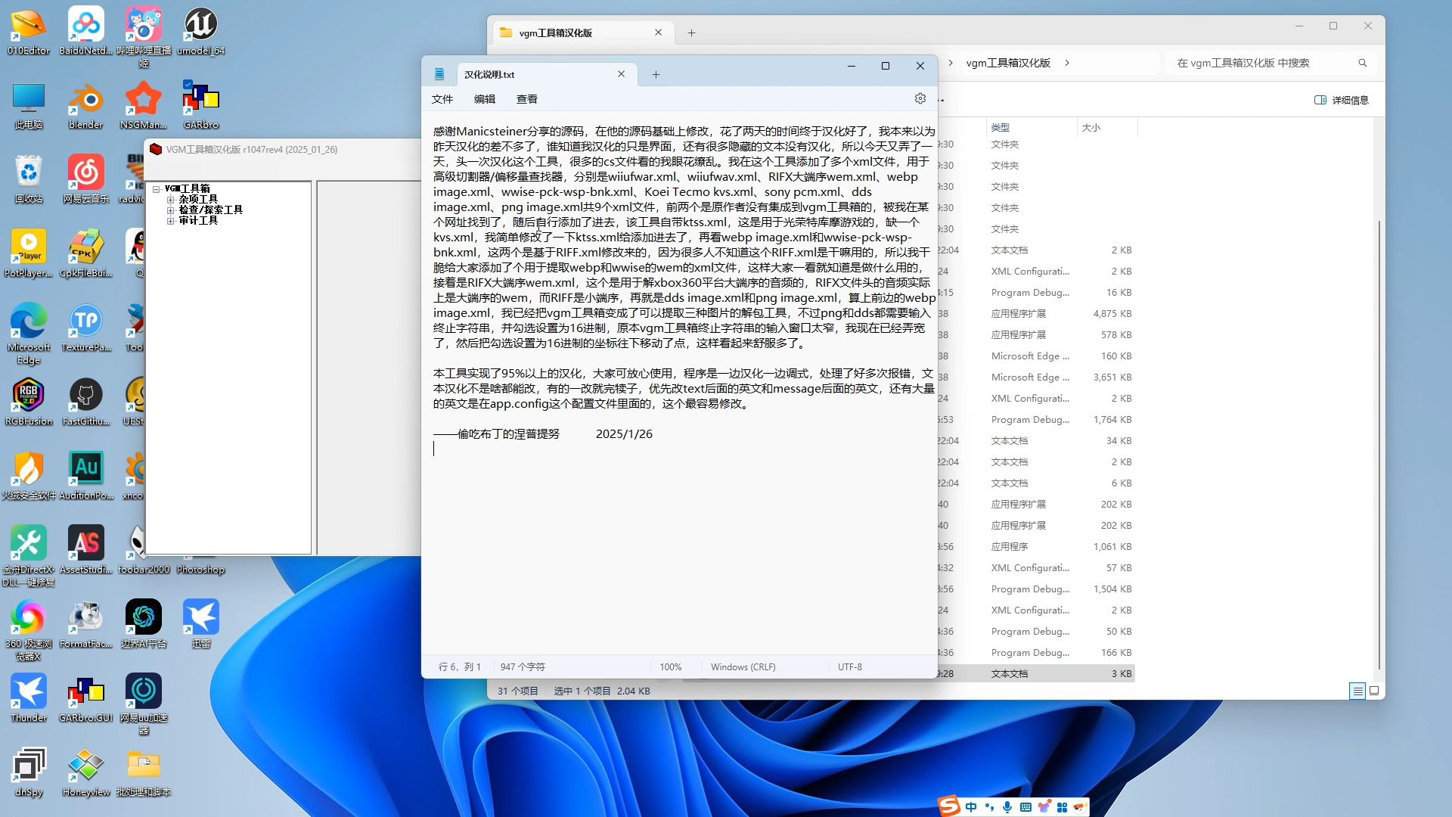Switch Explorer to details list view
The image size is (1452, 817).
point(1357,691)
